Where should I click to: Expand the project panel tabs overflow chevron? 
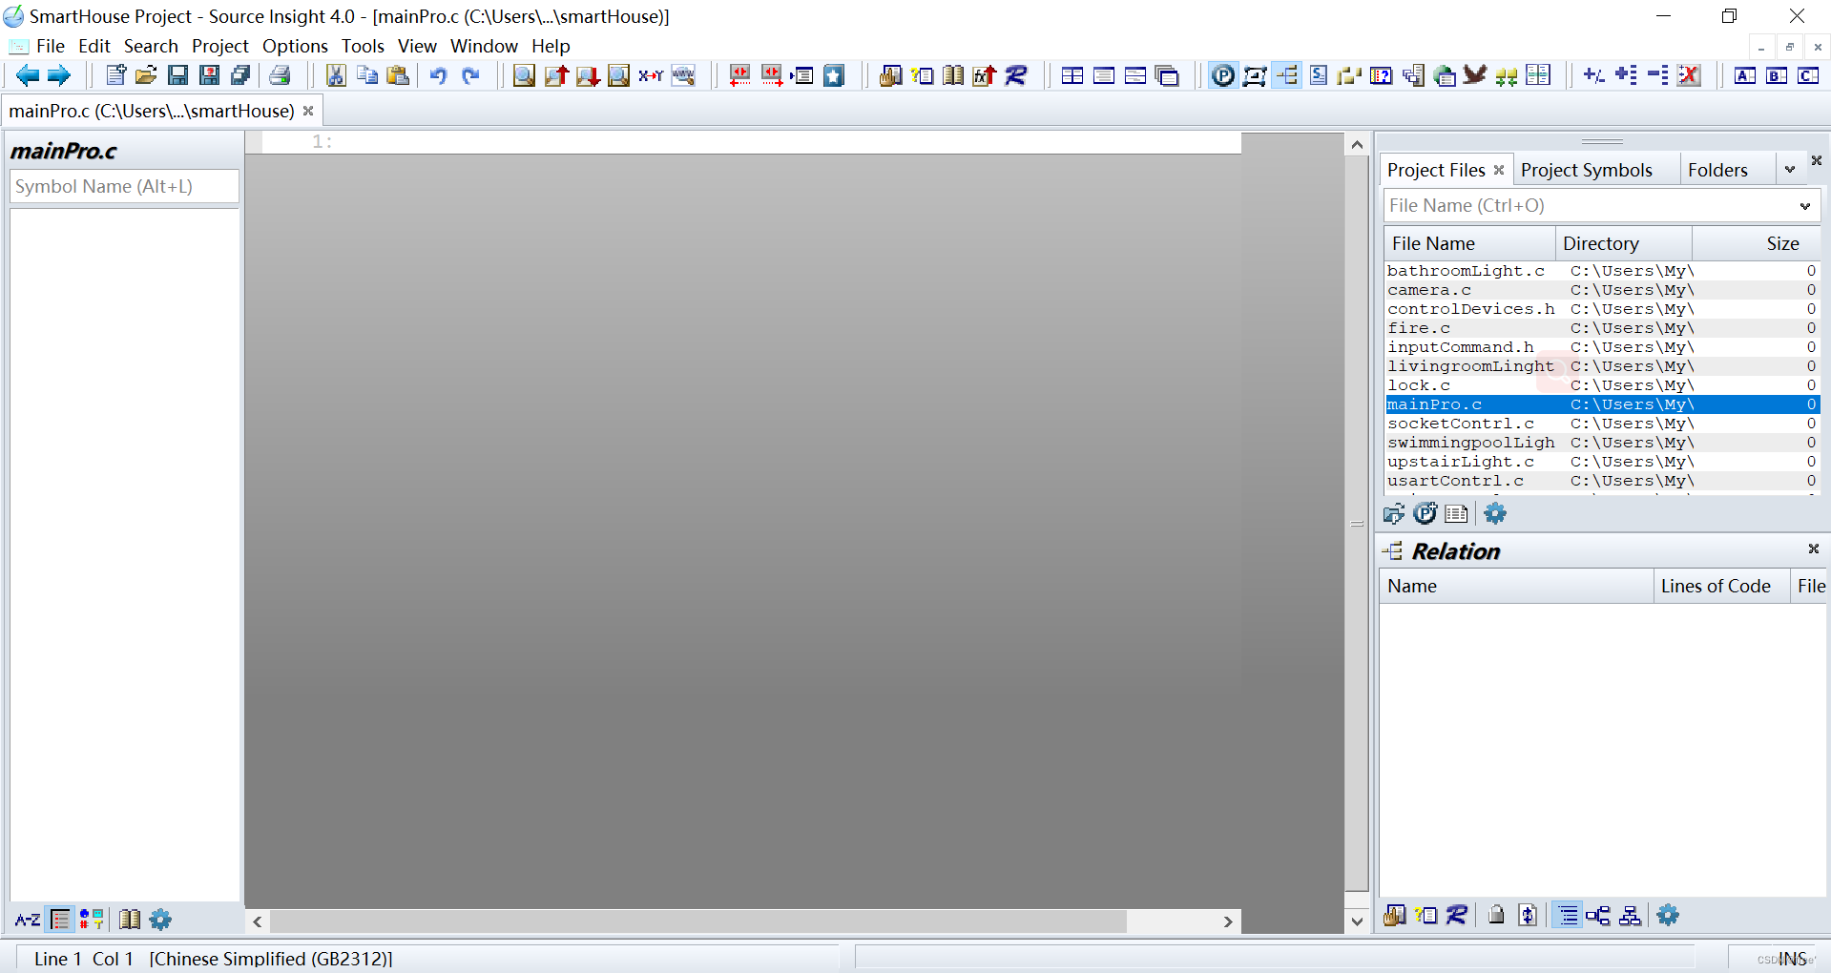tap(1790, 170)
